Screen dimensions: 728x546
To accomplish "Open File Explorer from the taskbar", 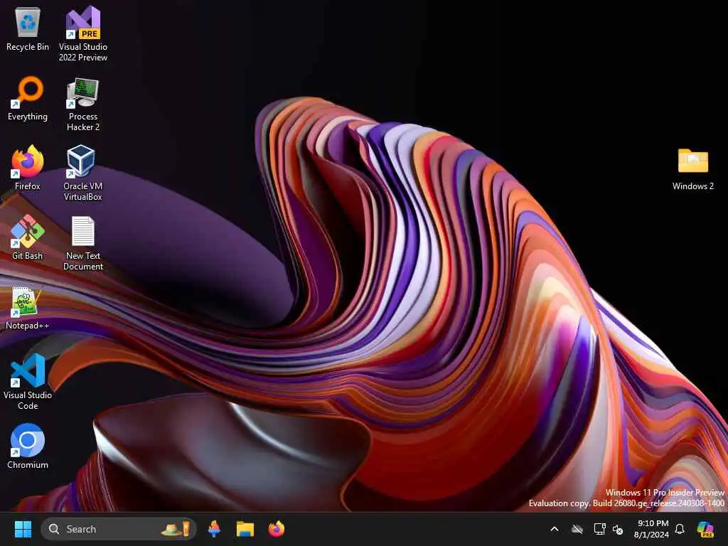I will point(245,529).
